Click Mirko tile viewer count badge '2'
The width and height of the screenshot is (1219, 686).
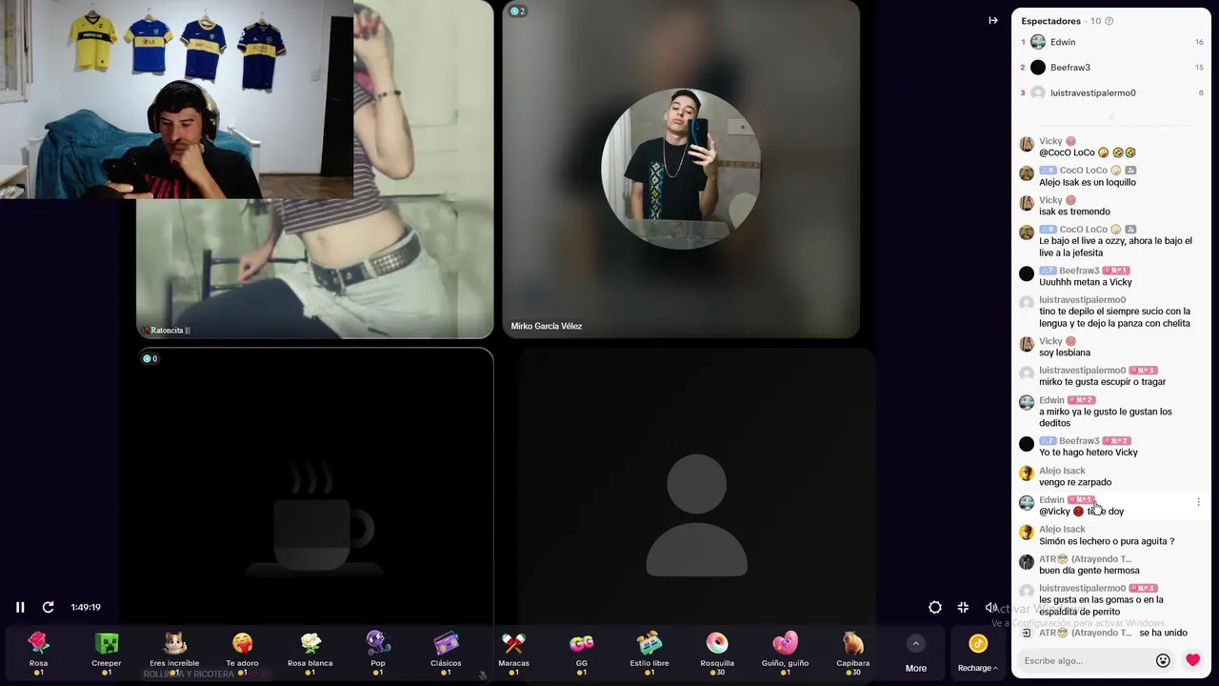[517, 11]
